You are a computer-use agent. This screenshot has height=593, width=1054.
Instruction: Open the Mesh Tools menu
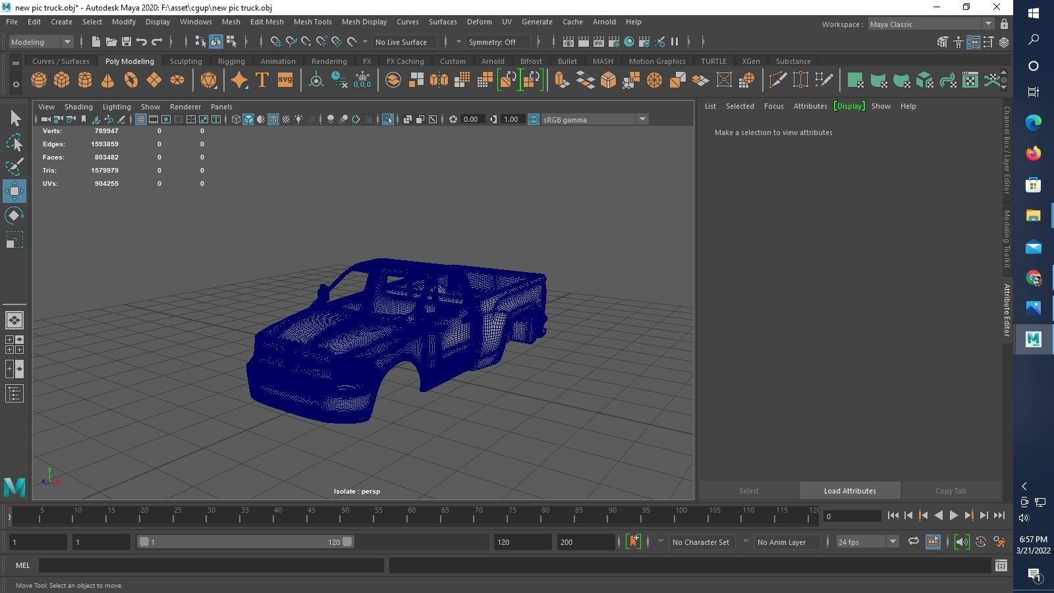tap(312, 22)
